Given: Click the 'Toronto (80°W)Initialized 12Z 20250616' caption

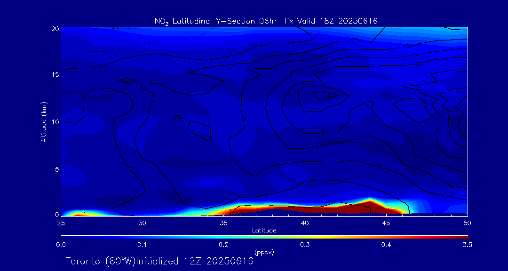Looking at the screenshot, I should point(159,261).
